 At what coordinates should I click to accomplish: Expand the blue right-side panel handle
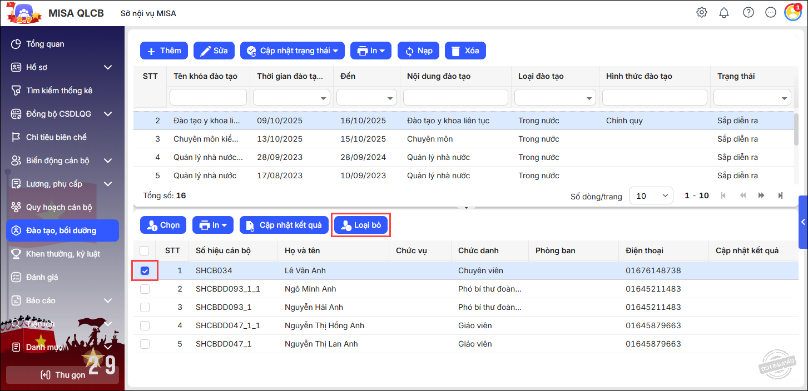pyautogui.click(x=803, y=222)
